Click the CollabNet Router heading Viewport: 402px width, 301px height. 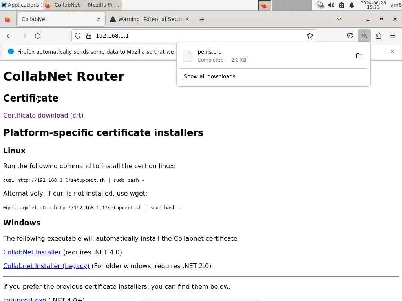point(64,76)
